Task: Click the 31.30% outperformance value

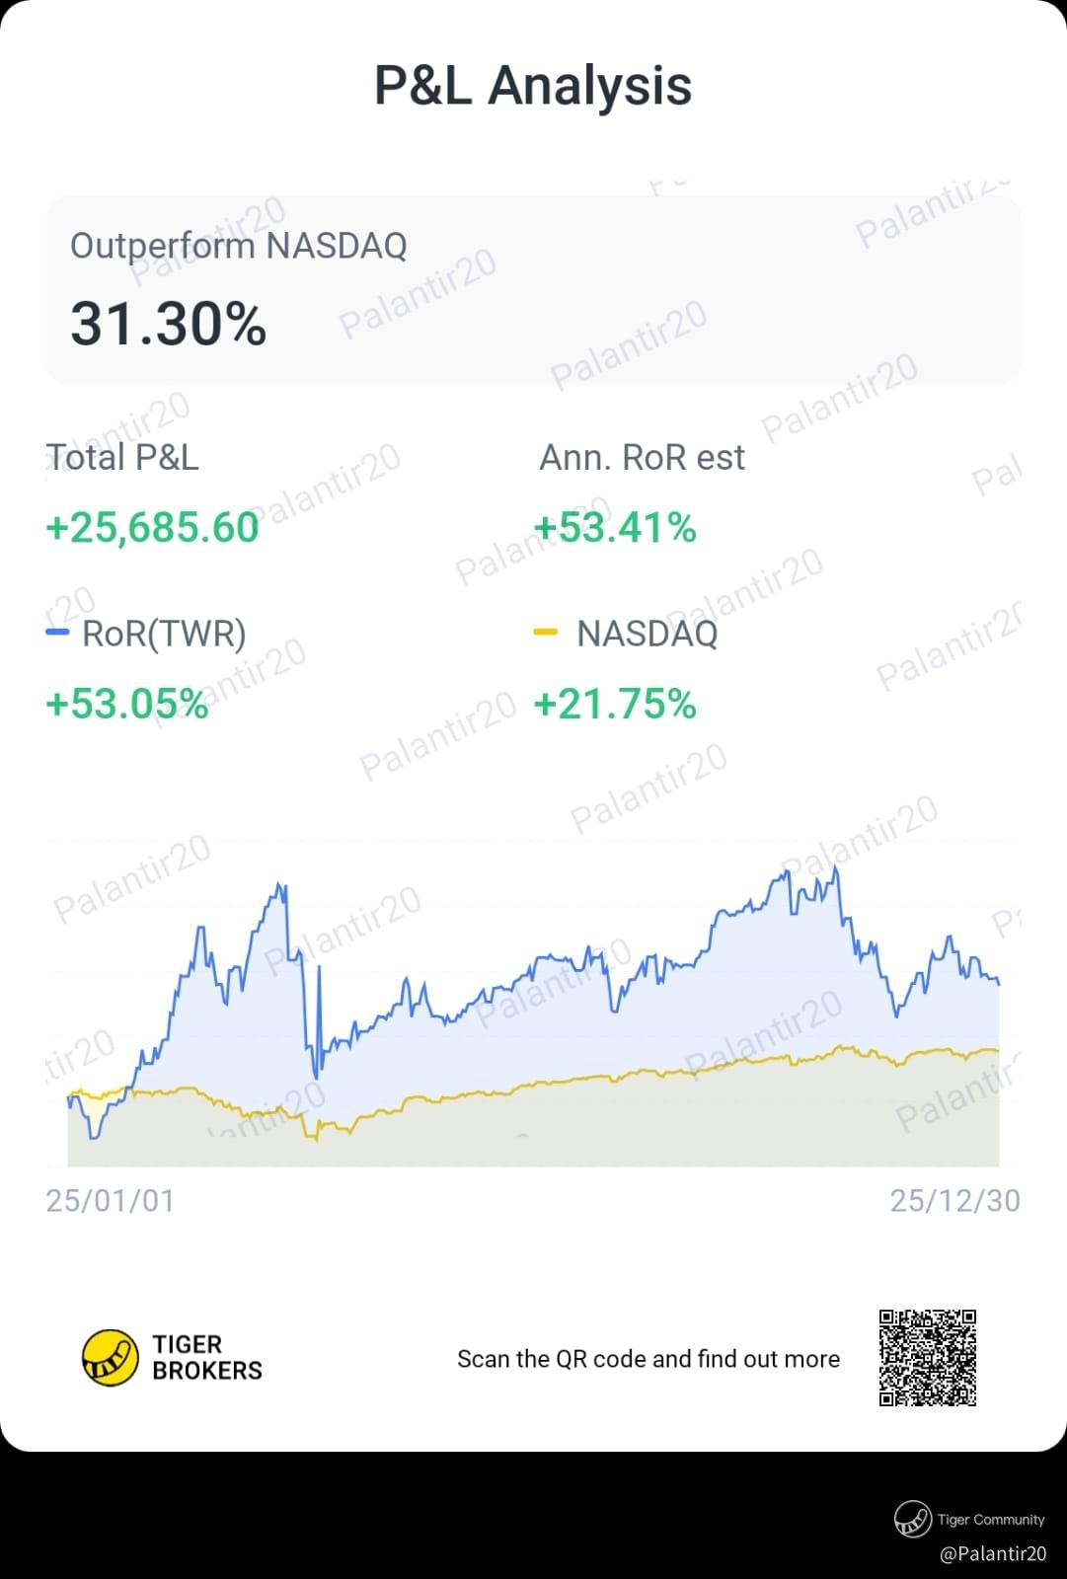Action: [x=168, y=324]
